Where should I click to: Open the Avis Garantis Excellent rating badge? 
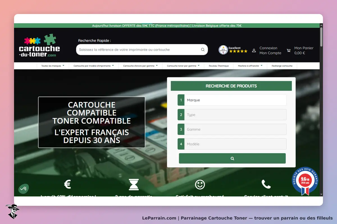[x=233, y=50]
